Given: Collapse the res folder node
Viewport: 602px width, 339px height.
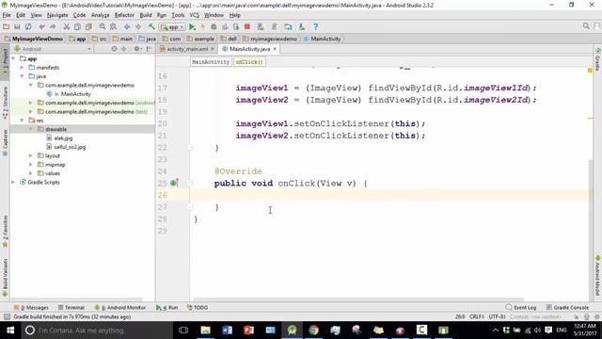Looking at the screenshot, I should tap(22, 121).
